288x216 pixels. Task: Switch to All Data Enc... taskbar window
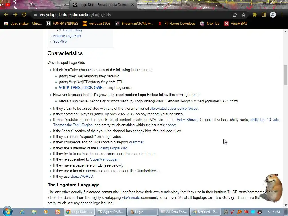[x=174, y=212]
